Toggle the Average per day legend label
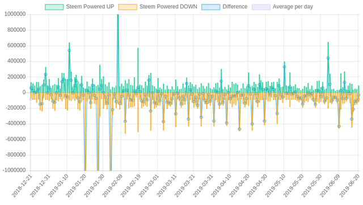Screen dimensions: 363x205 tap(293, 7)
